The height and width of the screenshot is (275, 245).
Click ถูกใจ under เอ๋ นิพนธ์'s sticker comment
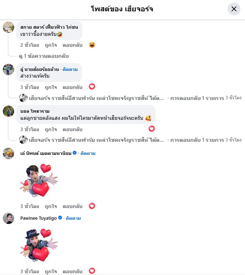[51, 206]
